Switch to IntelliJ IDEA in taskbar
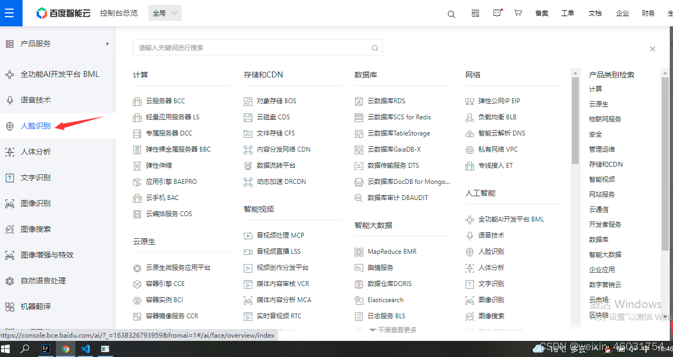 (x=46, y=349)
